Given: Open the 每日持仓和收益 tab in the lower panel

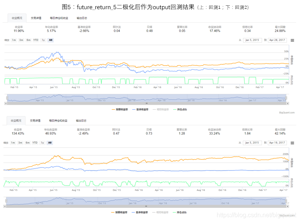Looking at the screenshot, I should (58, 120).
